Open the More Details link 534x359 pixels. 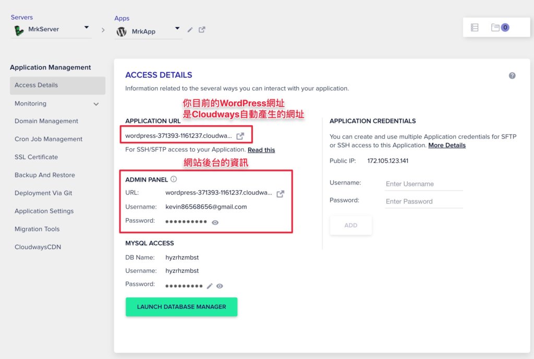[x=447, y=145]
